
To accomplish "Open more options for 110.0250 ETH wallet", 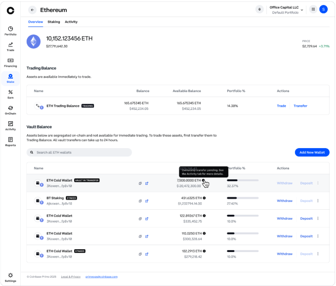I will point(318,236).
